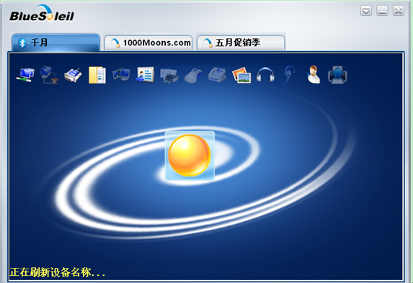This screenshot has height=283, width=413.
Task: Select the Bluetooth mouse device icon
Action: [x=193, y=76]
